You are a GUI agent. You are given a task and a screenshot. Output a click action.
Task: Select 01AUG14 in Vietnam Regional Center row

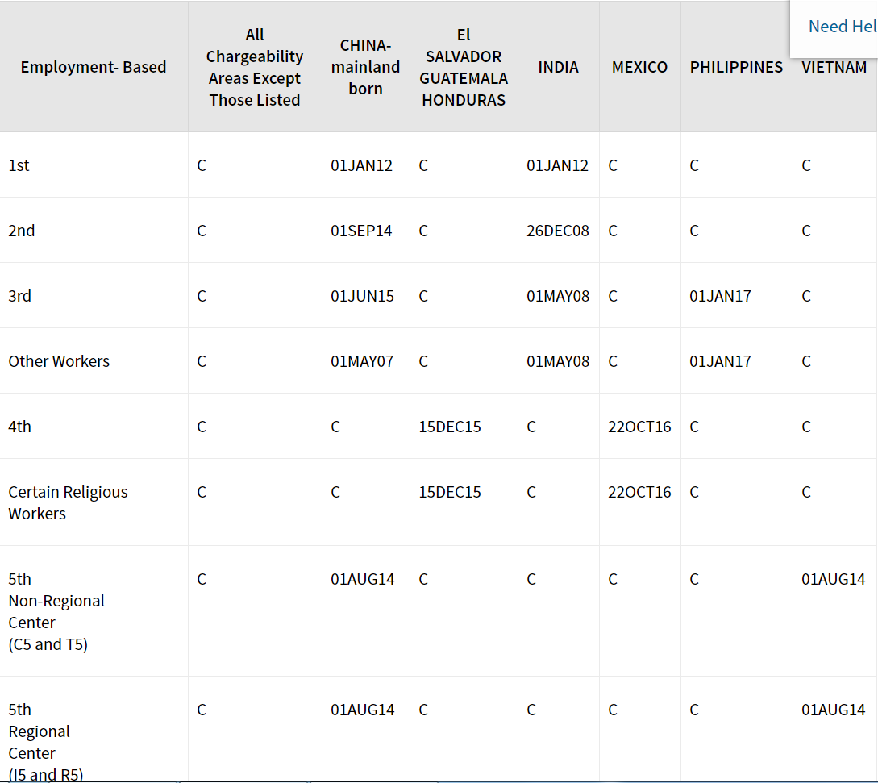834,710
